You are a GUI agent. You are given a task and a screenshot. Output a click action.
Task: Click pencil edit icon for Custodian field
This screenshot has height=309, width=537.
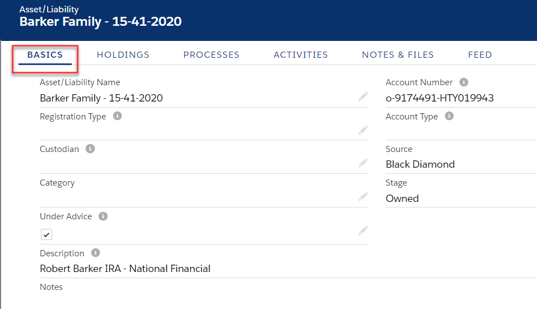(x=363, y=163)
